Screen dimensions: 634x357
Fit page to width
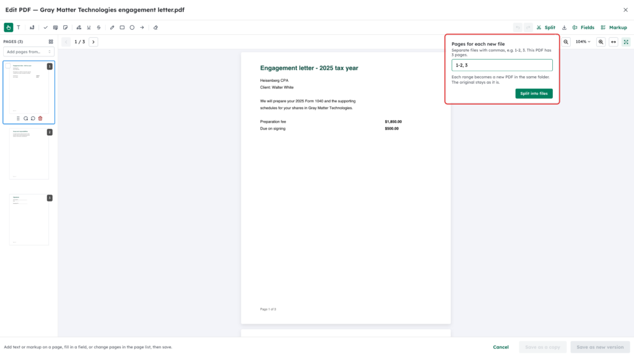(x=614, y=42)
